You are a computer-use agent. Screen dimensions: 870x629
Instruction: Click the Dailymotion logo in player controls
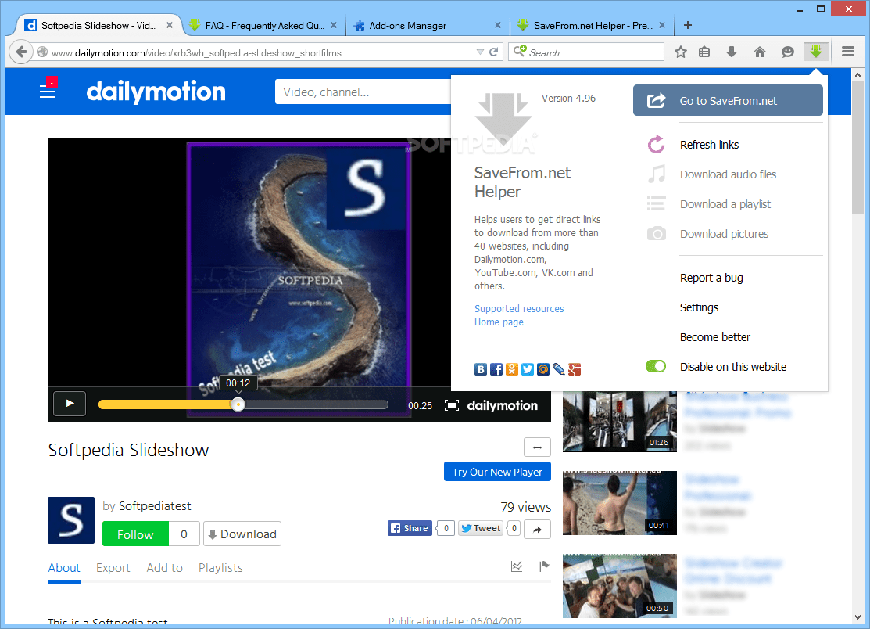(502, 406)
